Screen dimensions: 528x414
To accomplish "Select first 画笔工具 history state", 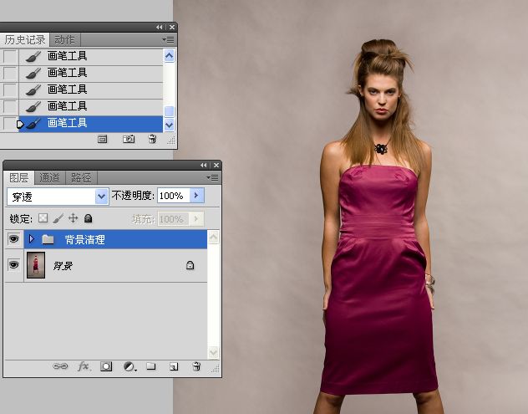I will (x=91, y=56).
